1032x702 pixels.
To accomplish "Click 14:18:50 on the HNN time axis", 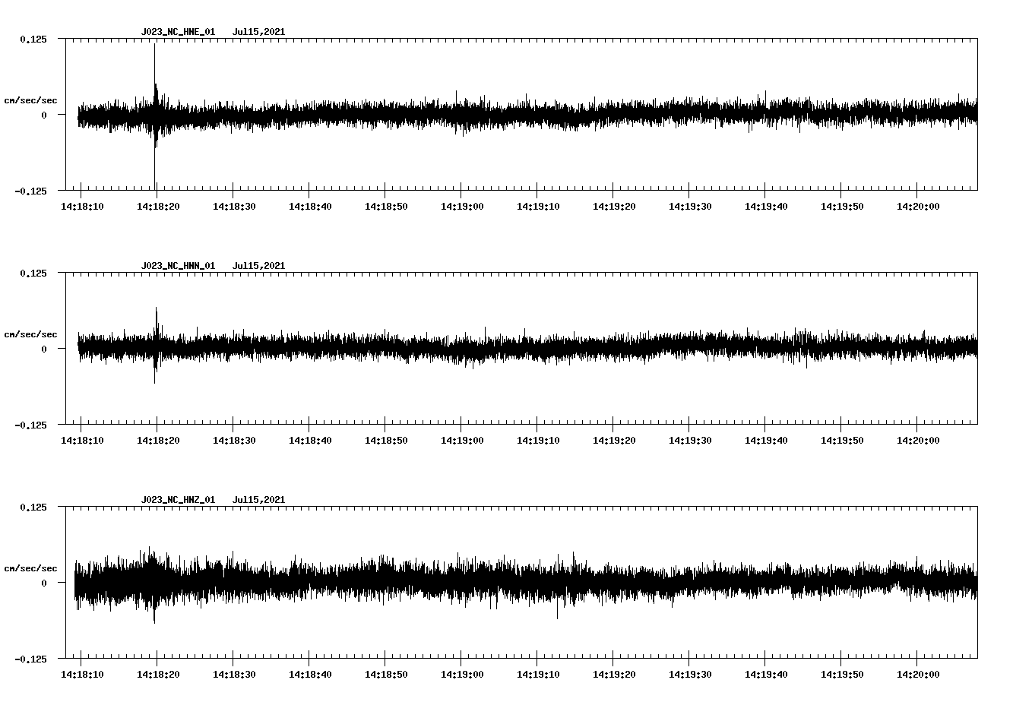I will 386,441.
